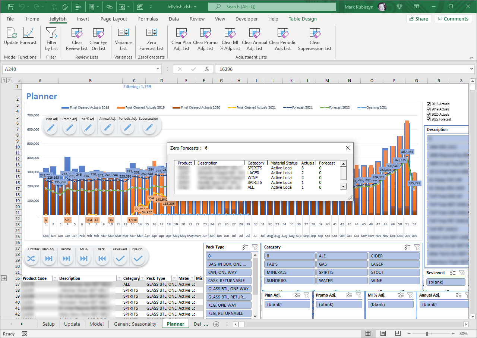Uncheck the 2018 Actuals checkbox
The height and width of the screenshot is (338, 477).
coord(429,104)
